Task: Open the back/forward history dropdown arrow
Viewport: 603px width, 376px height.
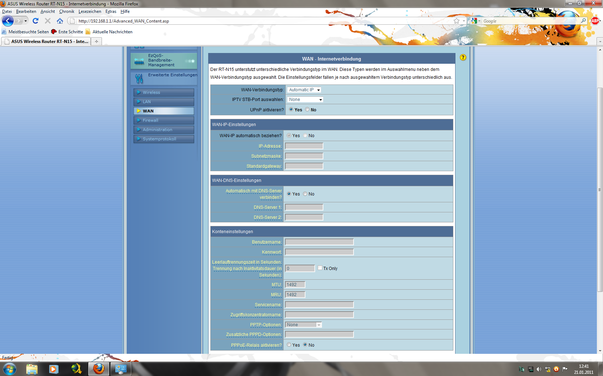Action: point(25,21)
